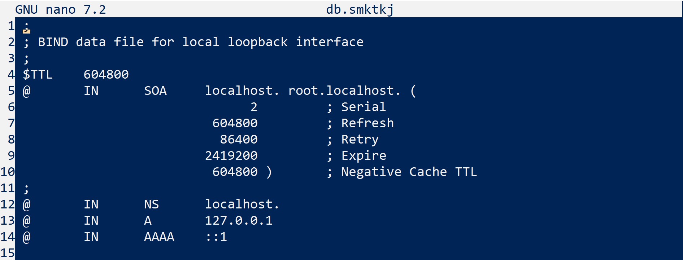Click the retry value 86400

click(239, 140)
